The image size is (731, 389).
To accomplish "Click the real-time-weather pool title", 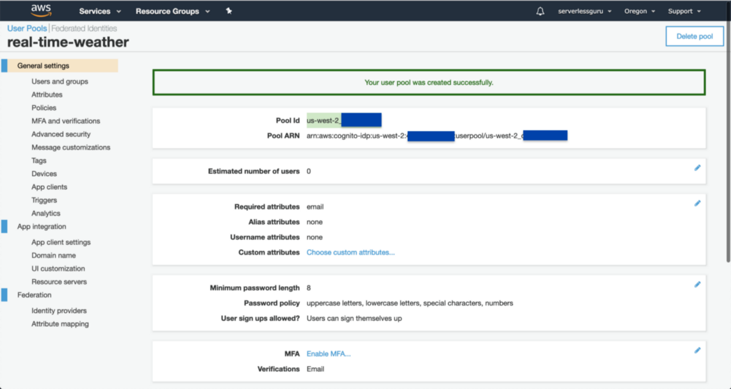I will pos(68,42).
